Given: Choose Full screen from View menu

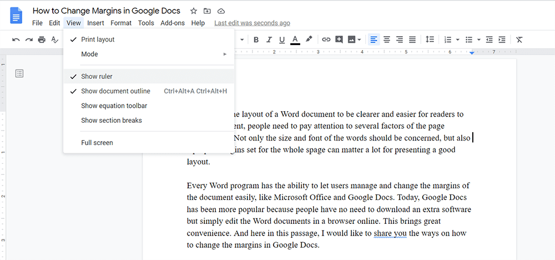Looking at the screenshot, I should click(97, 143).
